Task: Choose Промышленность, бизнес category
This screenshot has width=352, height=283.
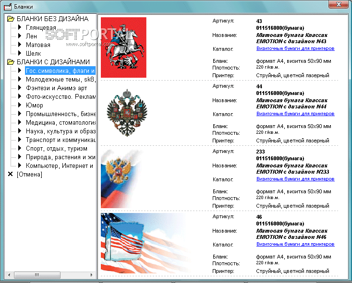Action: pos(61,114)
